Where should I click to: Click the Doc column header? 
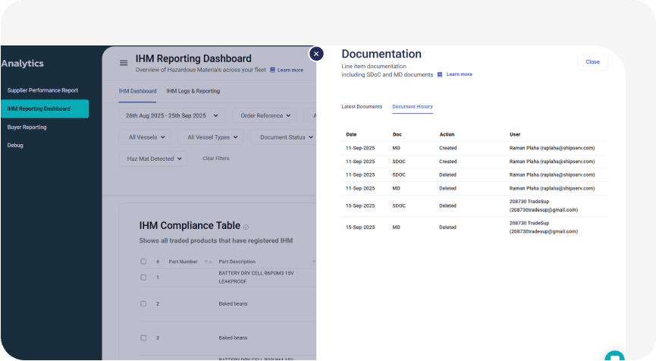pyautogui.click(x=397, y=135)
